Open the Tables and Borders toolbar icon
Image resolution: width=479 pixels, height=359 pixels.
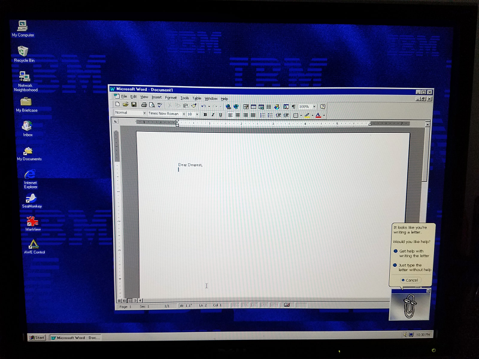245,107
